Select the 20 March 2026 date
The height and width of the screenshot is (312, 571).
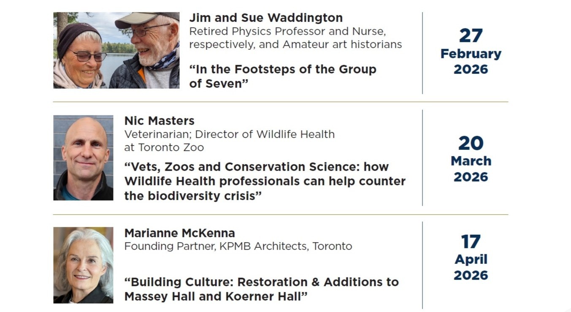coord(471,159)
